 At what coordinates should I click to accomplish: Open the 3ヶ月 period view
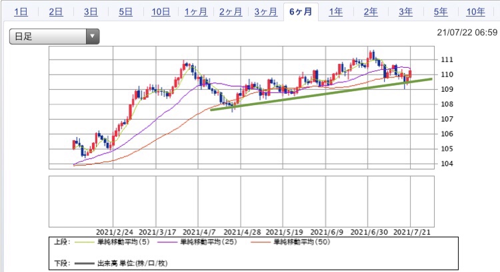pyautogui.click(x=265, y=12)
